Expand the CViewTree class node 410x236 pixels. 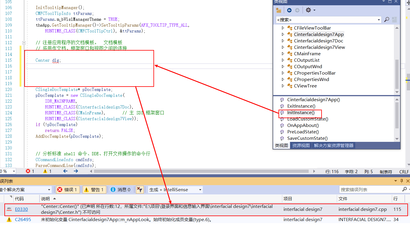tap(283, 86)
